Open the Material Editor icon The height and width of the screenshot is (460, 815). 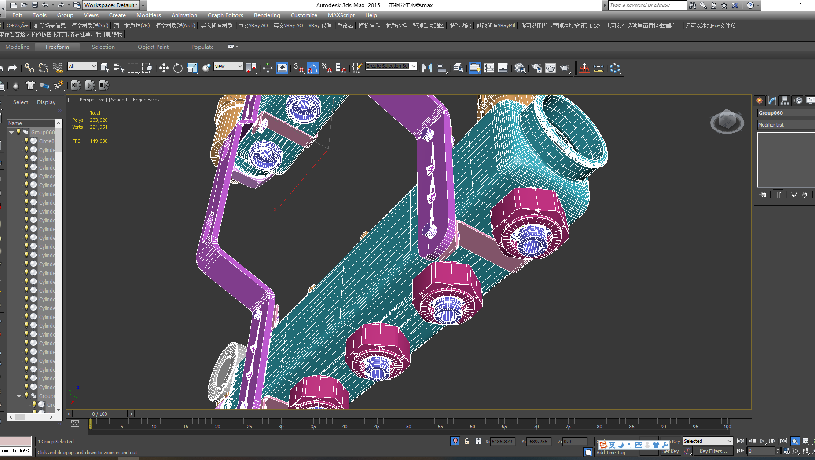520,68
